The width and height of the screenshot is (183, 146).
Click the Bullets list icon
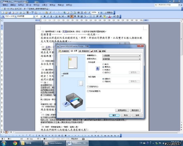point(94,17)
